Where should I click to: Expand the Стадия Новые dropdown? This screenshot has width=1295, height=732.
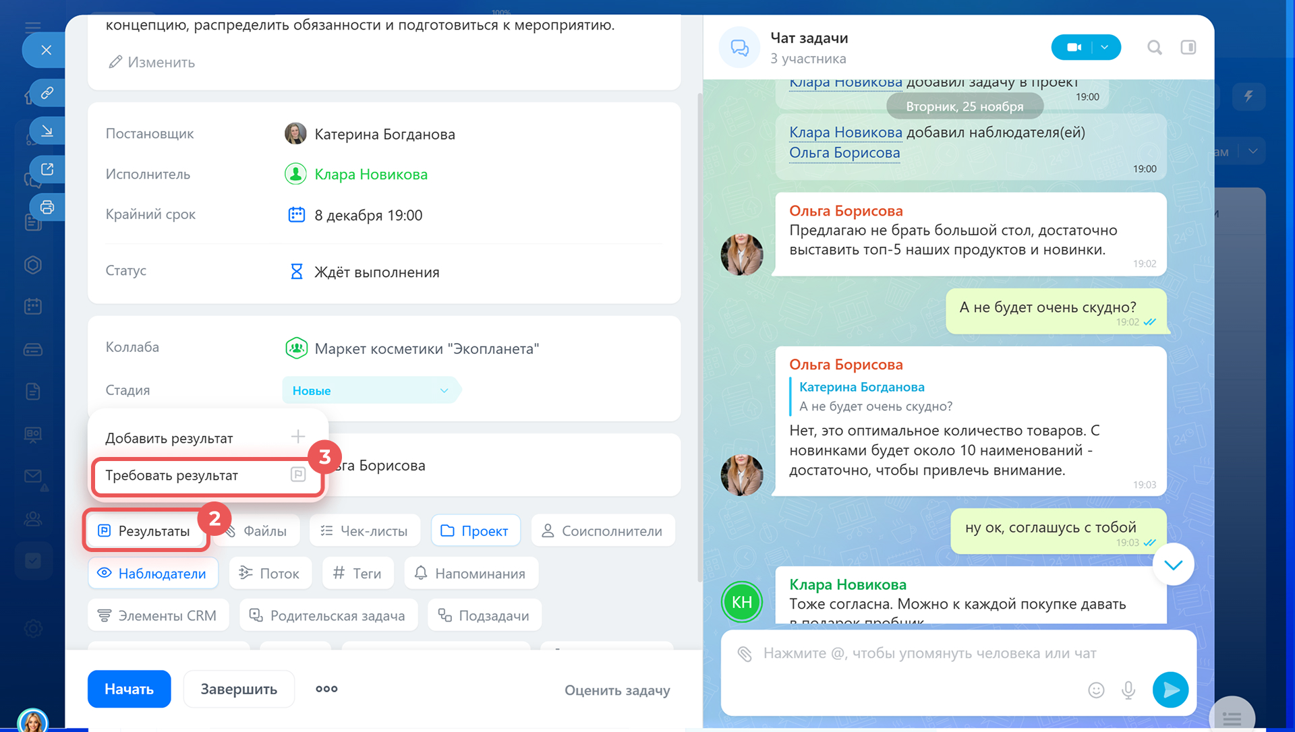click(370, 390)
